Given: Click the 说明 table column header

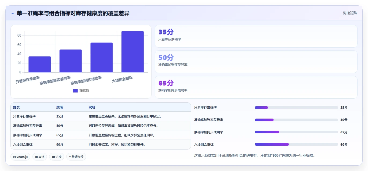Looking at the screenshot, I should [x=92, y=107].
